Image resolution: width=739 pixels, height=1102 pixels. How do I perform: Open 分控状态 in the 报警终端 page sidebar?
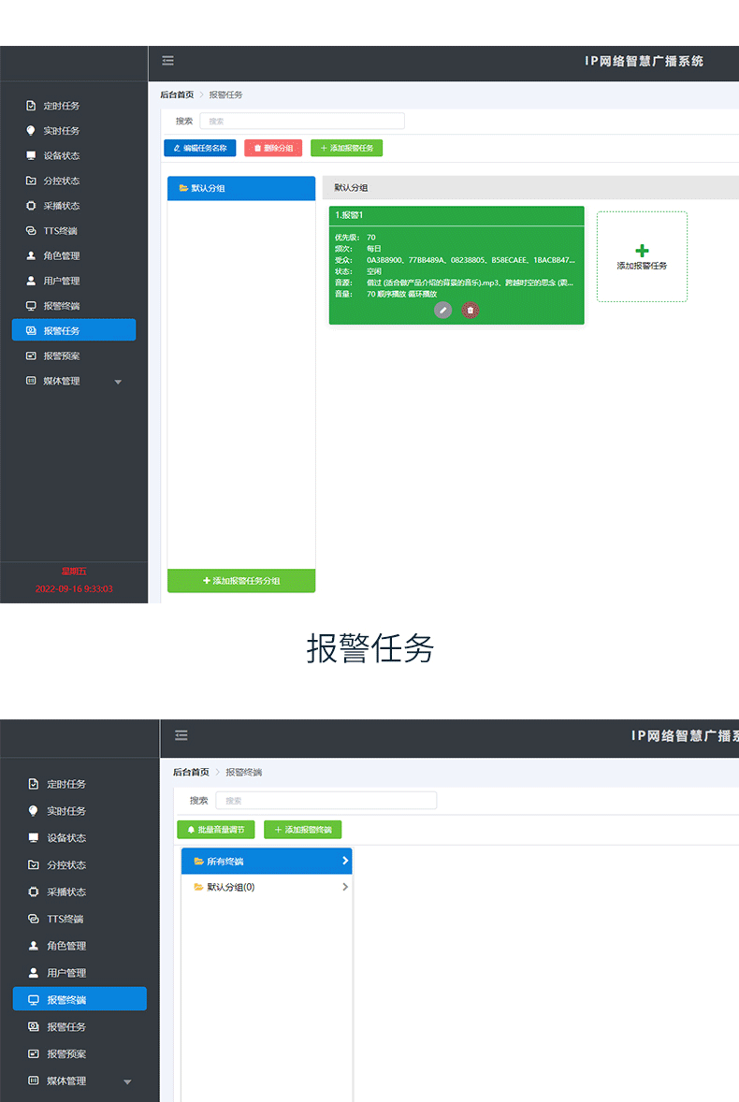[66, 865]
